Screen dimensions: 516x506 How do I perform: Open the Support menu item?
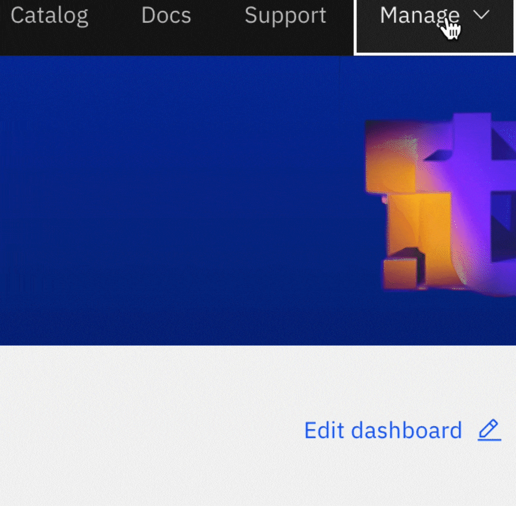[285, 15]
